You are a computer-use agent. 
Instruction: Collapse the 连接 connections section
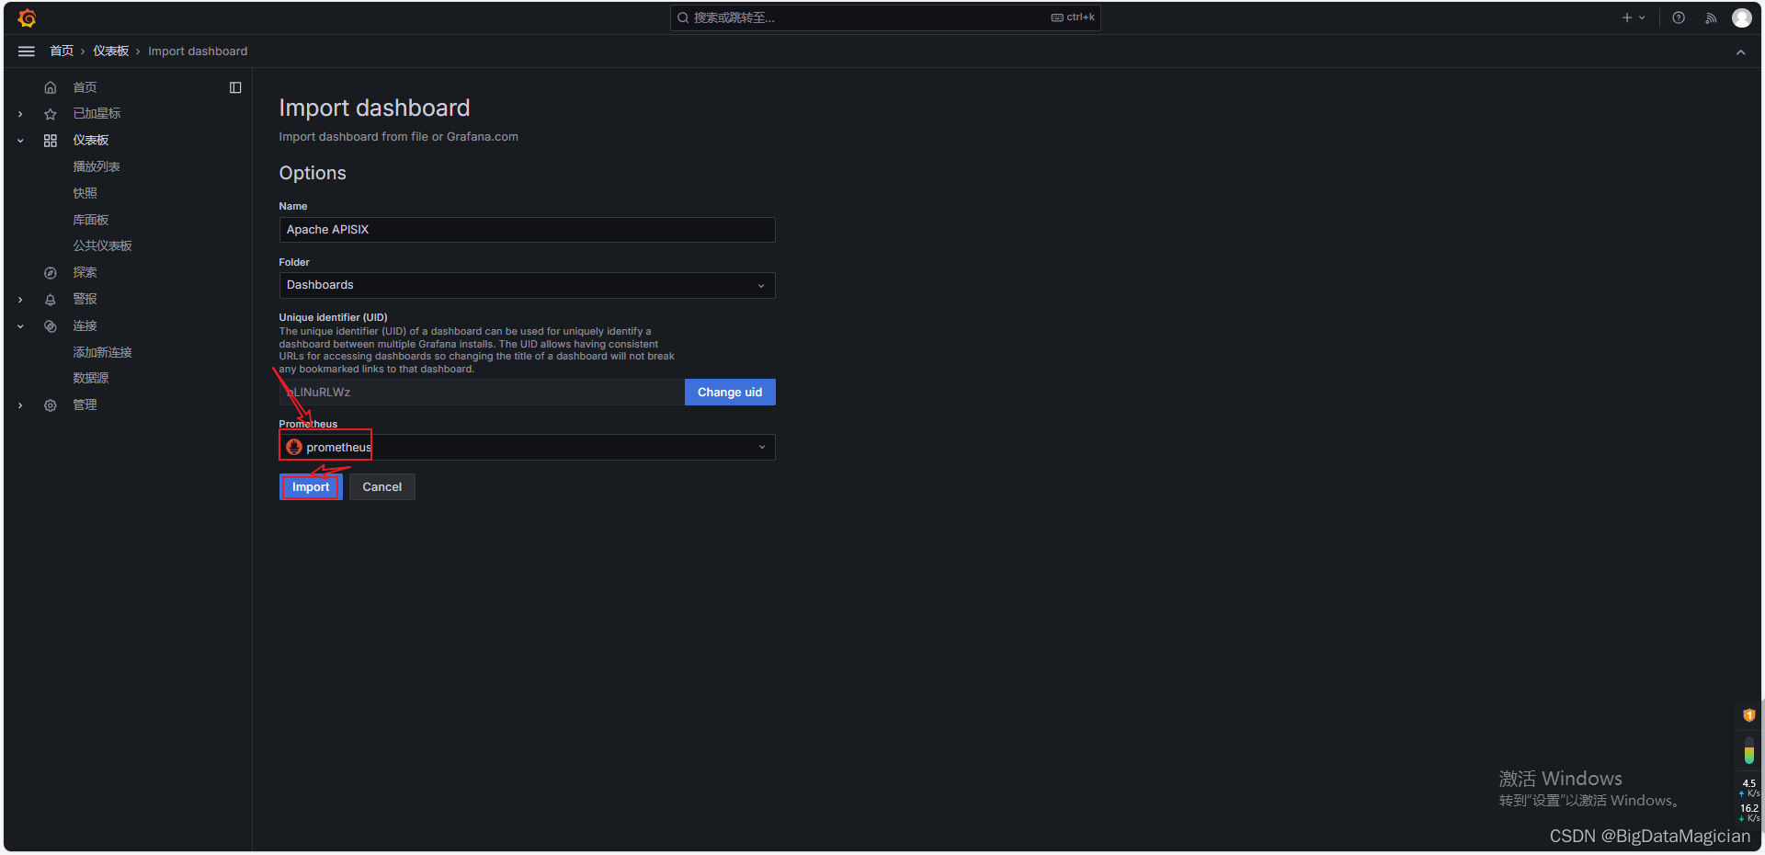pos(20,326)
